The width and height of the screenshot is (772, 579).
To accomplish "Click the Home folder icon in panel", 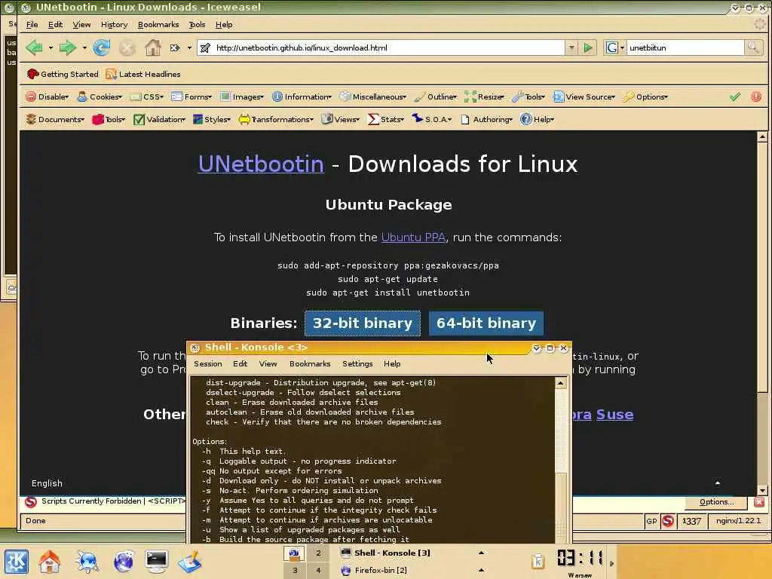I will 50,561.
